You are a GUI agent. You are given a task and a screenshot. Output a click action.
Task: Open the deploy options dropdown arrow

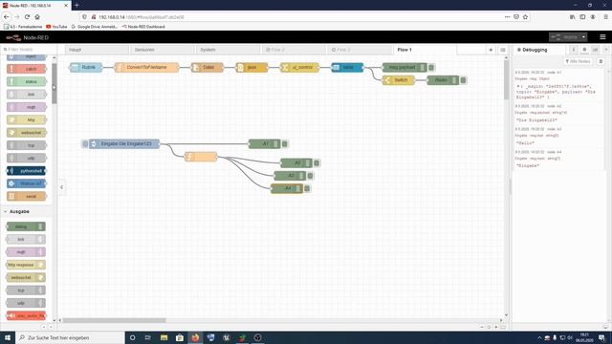click(x=583, y=37)
